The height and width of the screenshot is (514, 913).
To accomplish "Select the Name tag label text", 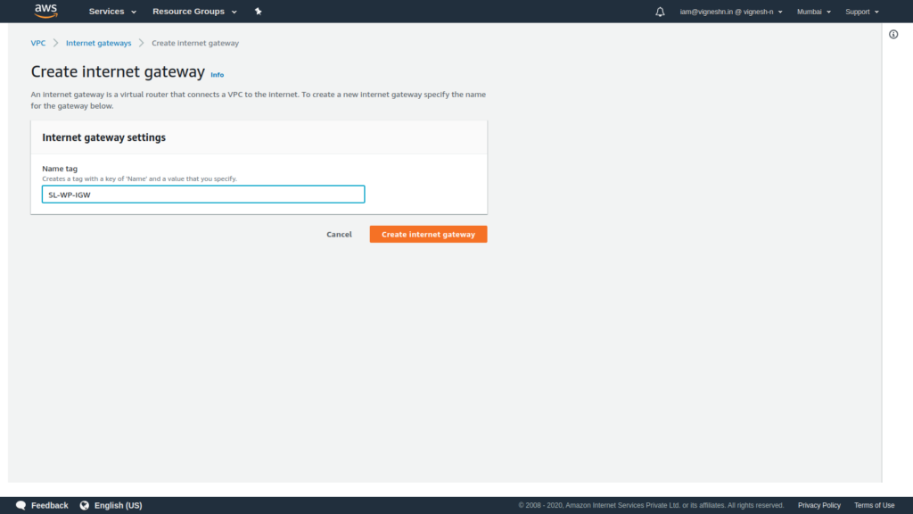I will 60,169.
